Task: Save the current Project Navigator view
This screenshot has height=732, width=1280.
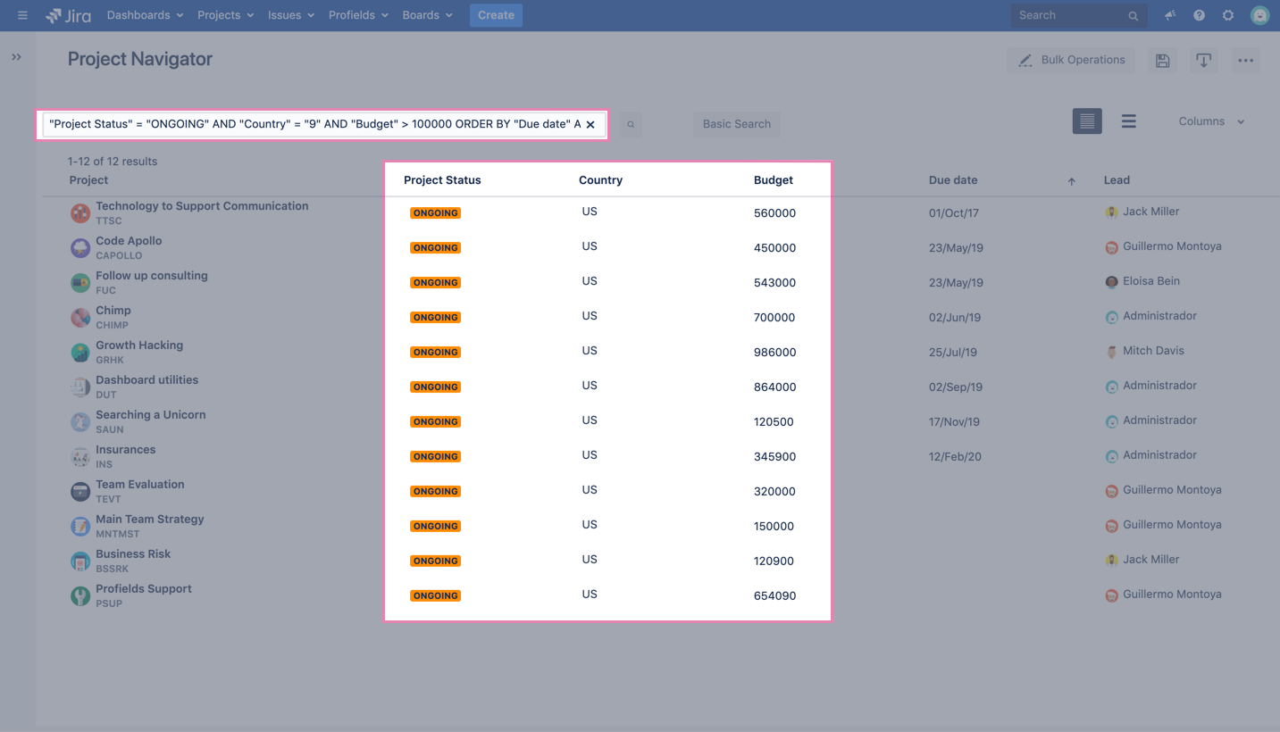Action: [x=1162, y=60]
